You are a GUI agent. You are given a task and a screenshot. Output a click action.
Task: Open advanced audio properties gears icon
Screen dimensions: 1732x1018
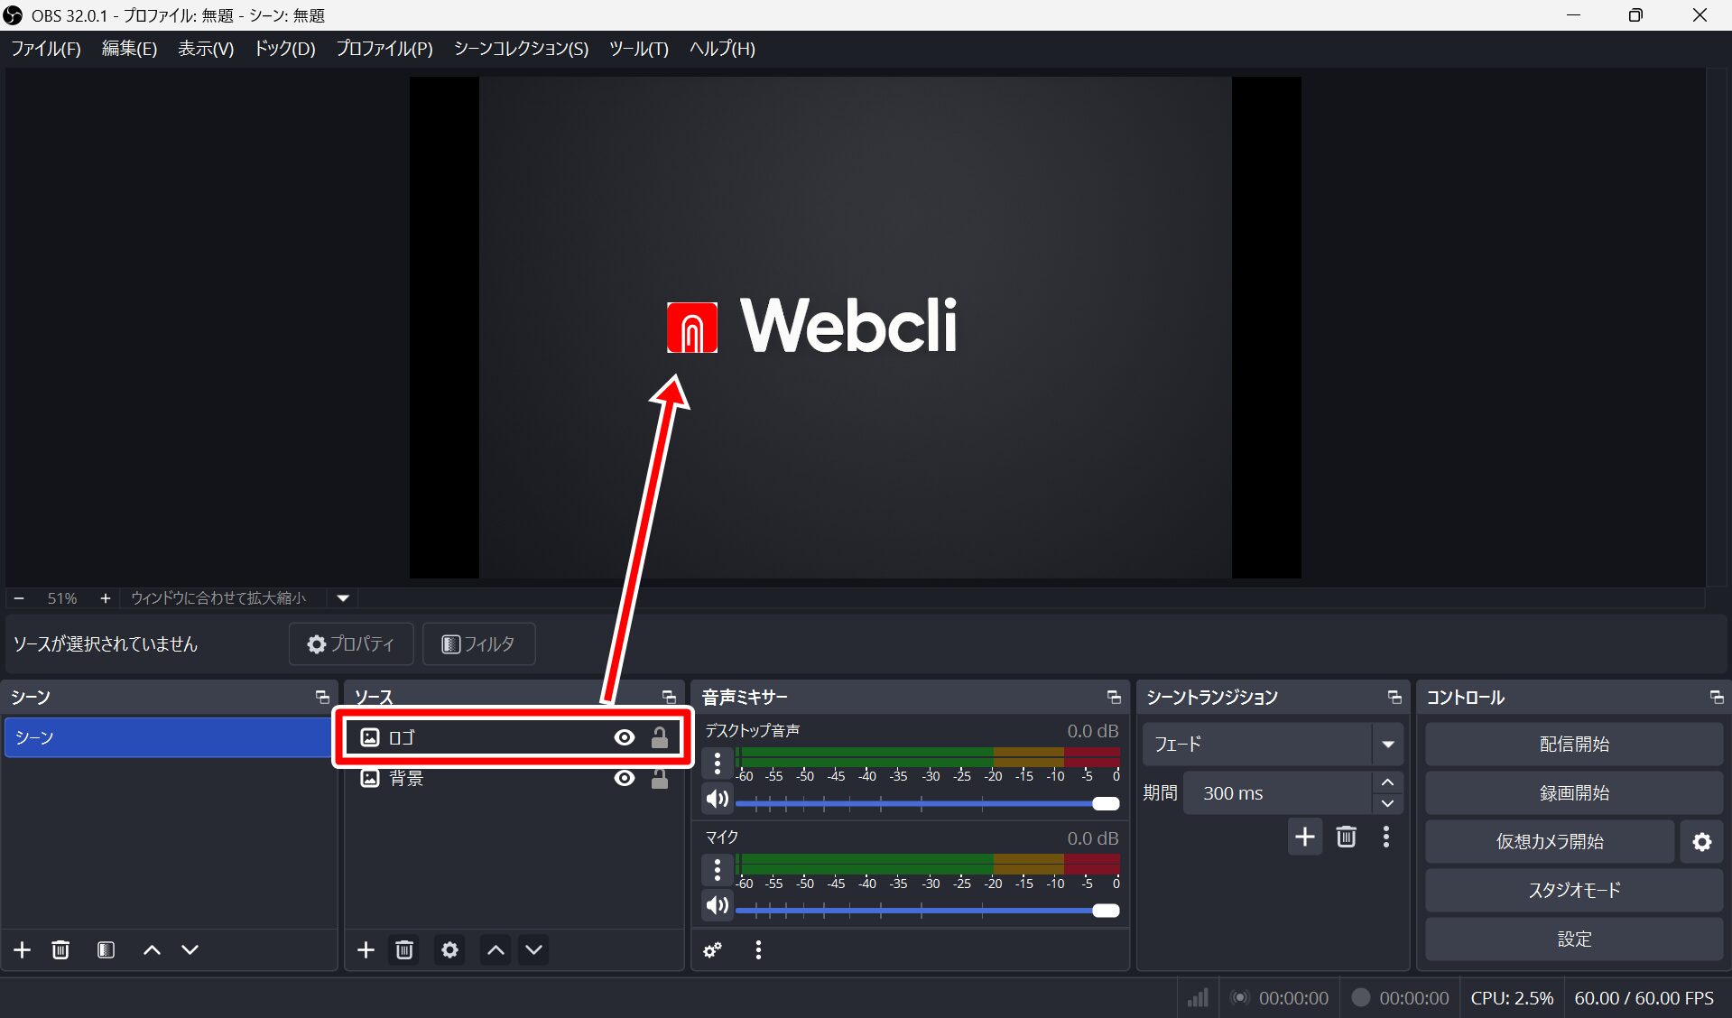[x=713, y=949]
